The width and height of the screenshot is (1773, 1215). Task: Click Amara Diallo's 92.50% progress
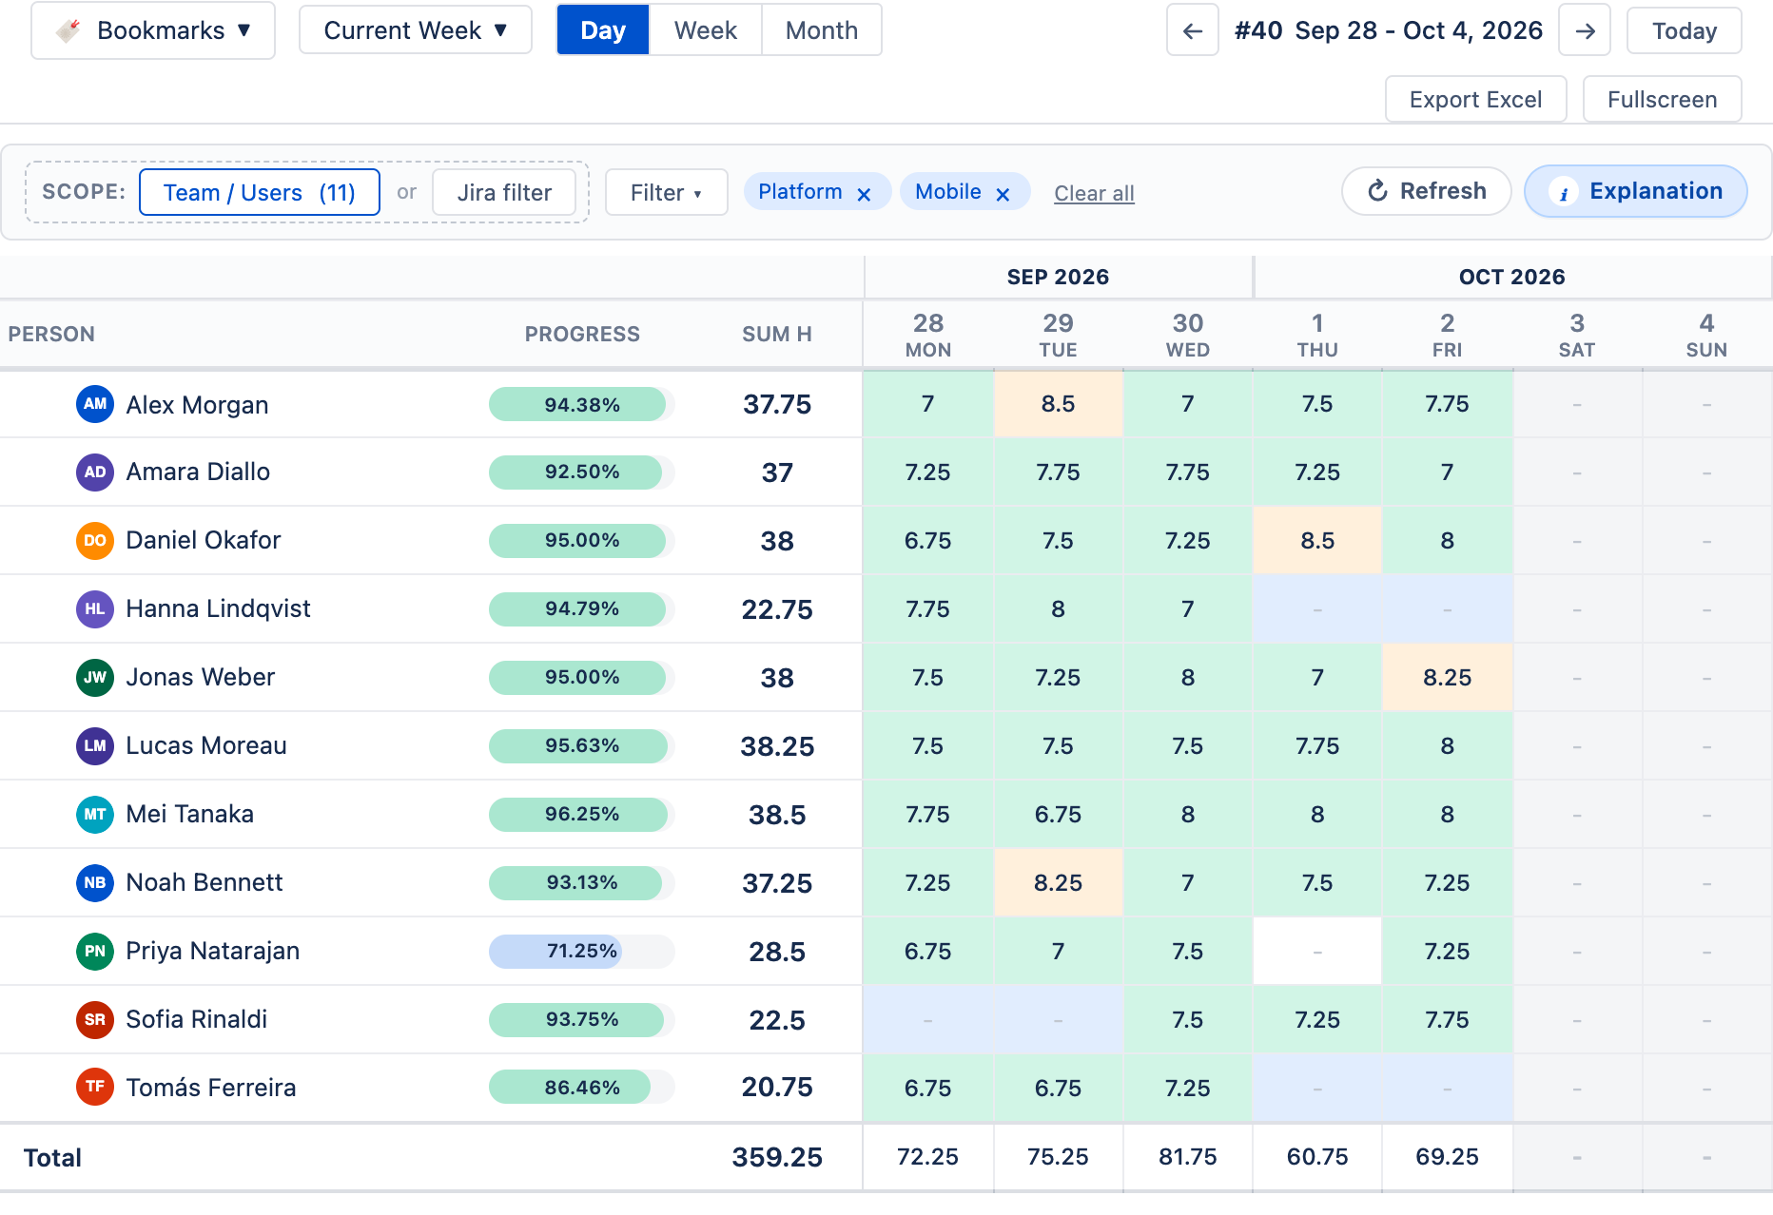(582, 472)
